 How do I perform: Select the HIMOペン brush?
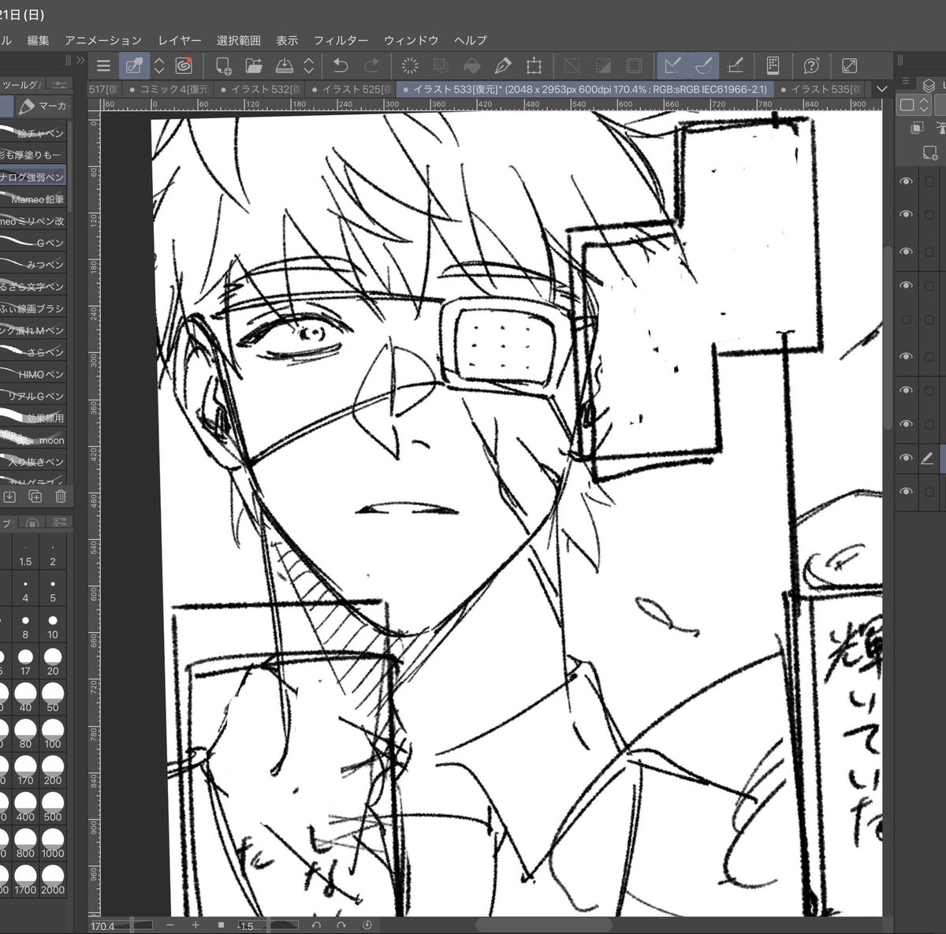click(33, 374)
